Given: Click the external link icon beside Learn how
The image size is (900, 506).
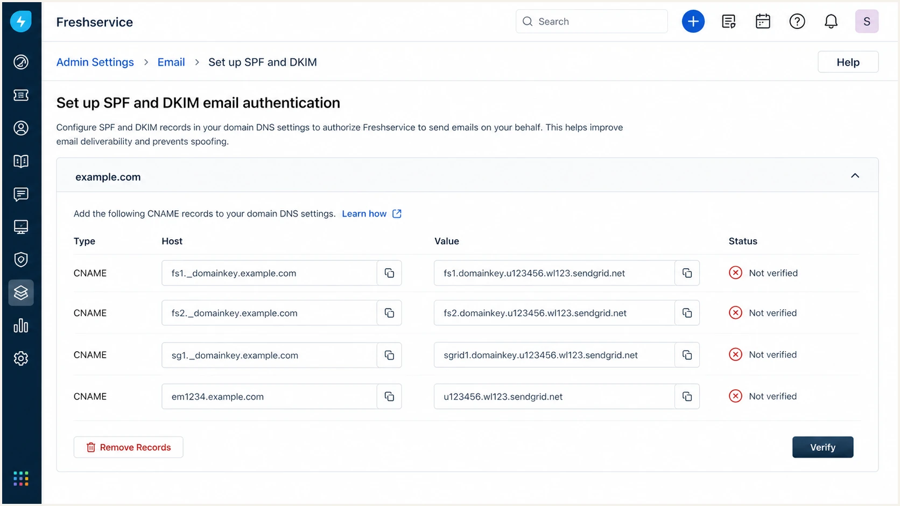Looking at the screenshot, I should coord(397,213).
